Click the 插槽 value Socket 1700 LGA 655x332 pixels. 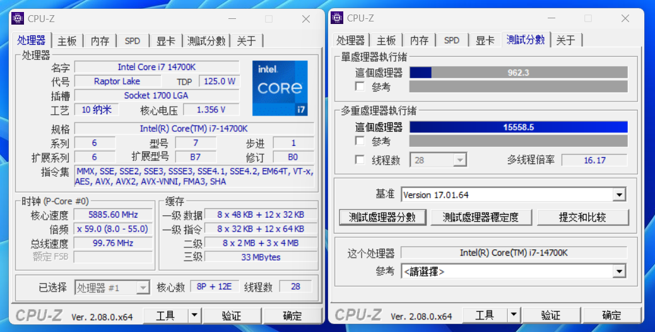tap(156, 95)
